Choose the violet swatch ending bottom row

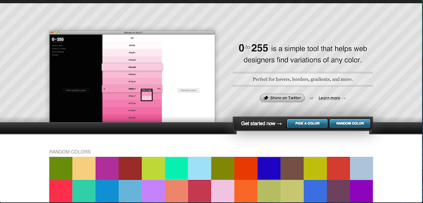pyautogui.click(x=361, y=191)
